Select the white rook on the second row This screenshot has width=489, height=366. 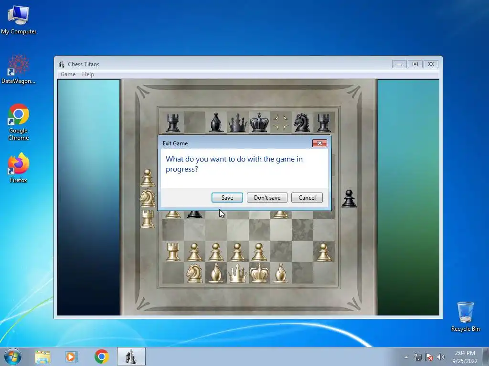tap(173, 252)
